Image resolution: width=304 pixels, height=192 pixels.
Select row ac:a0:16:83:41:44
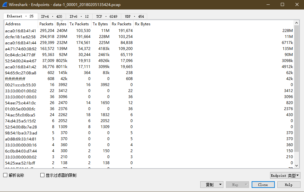[x=149, y=42]
